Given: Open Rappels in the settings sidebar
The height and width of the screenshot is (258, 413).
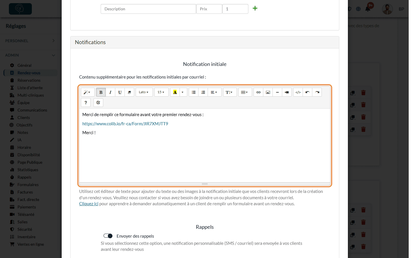Looking at the screenshot, I should (24, 177).
